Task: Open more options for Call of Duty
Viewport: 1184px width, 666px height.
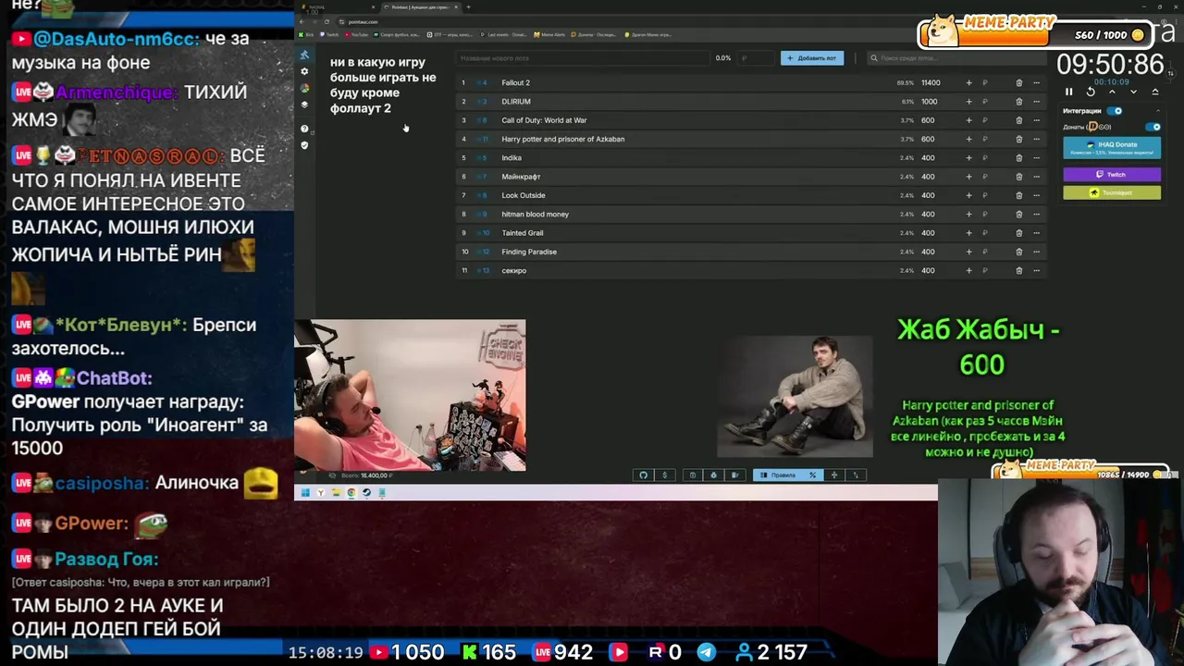Action: point(1036,120)
